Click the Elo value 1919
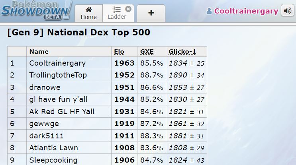This screenshot has height=165, width=296. tap(124, 124)
